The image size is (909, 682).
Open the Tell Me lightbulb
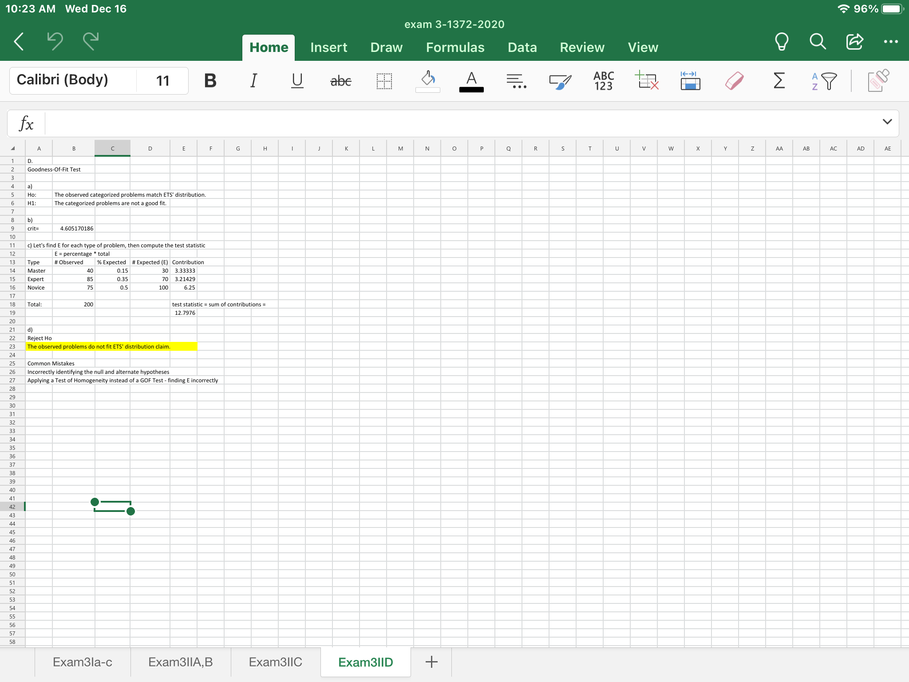[781, 42]
